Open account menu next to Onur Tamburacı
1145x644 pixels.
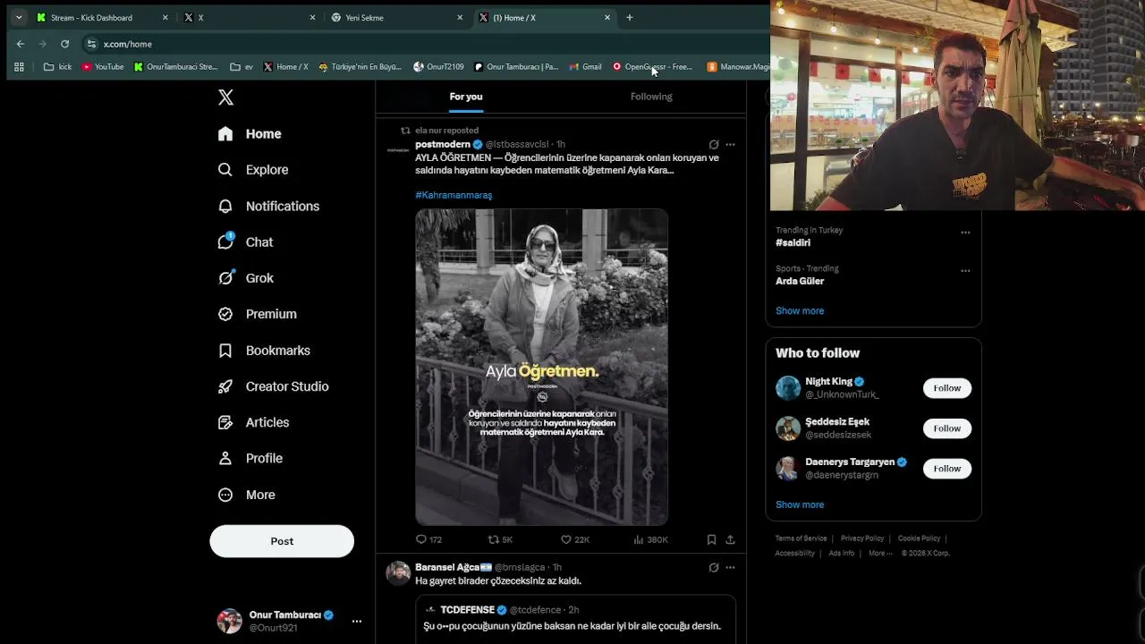pyautogui.click(x=356, y=621)
